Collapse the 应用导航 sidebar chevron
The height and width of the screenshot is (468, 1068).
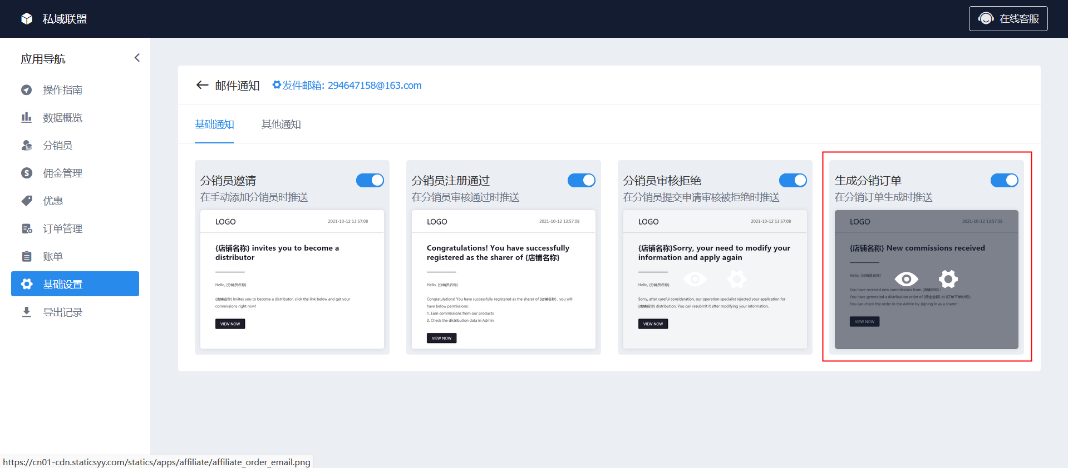[x=137, y=58]
